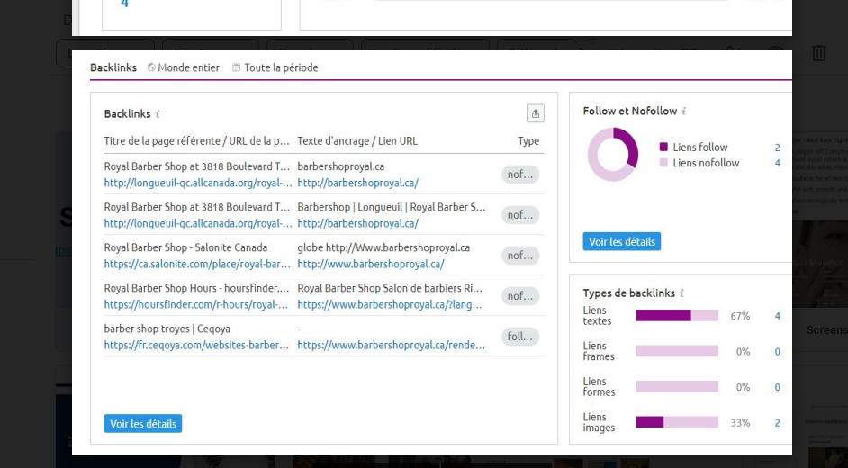
Task: Click the export icon in Backlinks panel
Action: pos(536,113)
